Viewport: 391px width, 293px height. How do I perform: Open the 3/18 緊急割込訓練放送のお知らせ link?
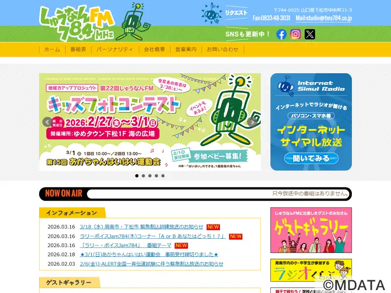(x=141, y=227)
